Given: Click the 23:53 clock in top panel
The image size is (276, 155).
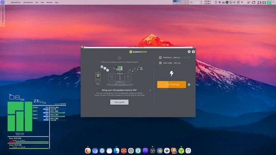Looking at the screenshot, I should (x=261, y=3).
